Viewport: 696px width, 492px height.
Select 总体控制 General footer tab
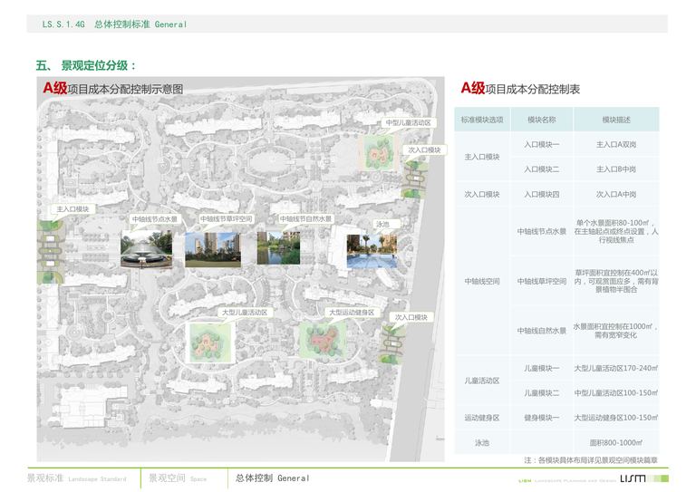pos(272,478)
